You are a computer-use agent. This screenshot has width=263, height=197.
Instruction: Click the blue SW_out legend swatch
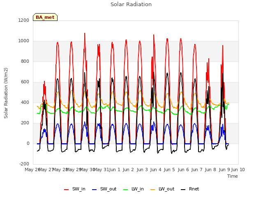point(95,190)
